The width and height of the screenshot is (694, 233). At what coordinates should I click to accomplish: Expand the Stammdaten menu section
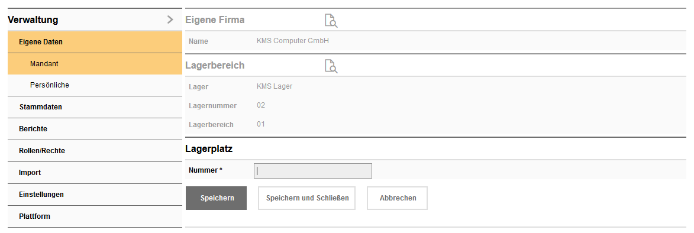(95, 107)
